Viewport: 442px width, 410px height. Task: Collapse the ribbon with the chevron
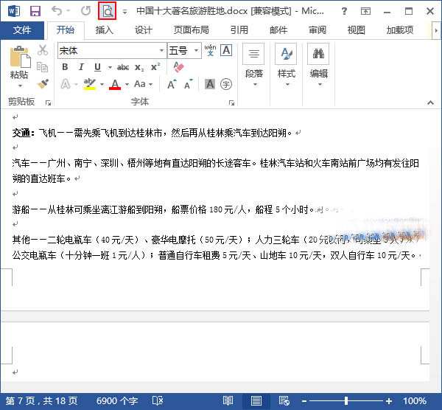(x=430, y=102)
